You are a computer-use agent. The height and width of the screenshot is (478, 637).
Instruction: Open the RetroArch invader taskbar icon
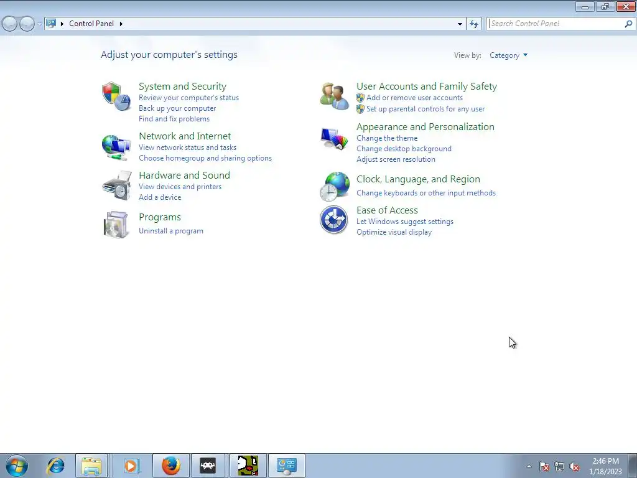(208, 466)
